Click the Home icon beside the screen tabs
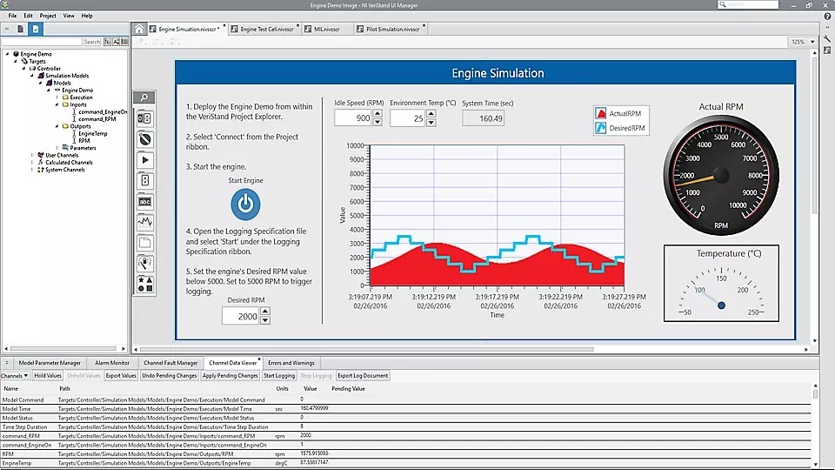Screen dimensions: 835x470 click(x=139, y=29)
